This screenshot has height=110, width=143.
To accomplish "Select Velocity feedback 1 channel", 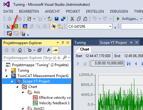I will pos(52,103).
